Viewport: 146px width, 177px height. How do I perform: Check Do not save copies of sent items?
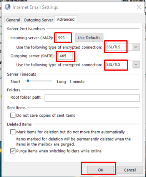13,115
